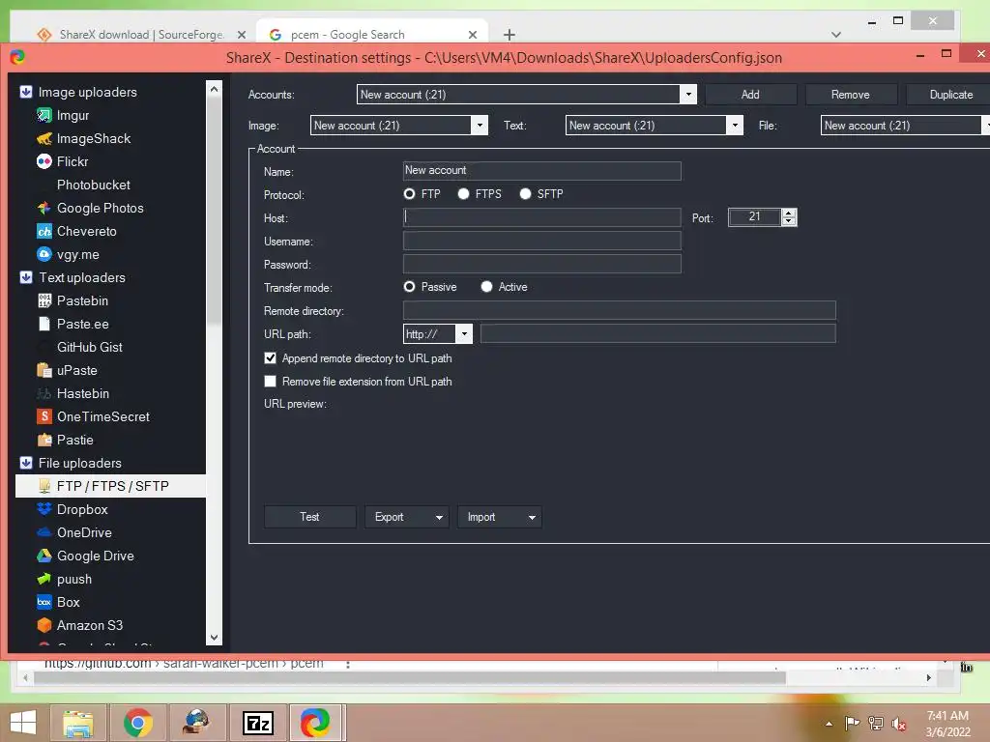Click the Test button
Viewport: 990px width, 742px height.
point(309,517)
